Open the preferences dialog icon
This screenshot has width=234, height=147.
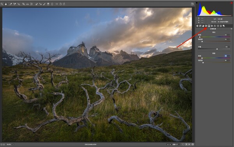pos(57,4)
